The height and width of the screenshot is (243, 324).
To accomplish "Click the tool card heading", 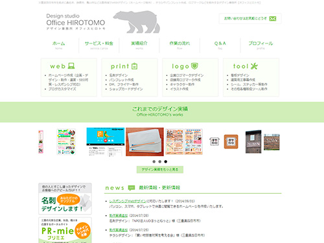I will coord(246,66).
